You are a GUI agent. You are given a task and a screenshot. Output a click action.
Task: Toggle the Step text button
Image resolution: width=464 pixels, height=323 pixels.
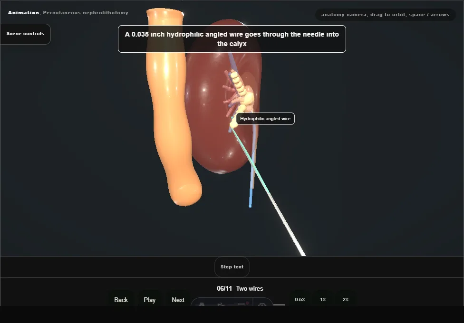232,267
